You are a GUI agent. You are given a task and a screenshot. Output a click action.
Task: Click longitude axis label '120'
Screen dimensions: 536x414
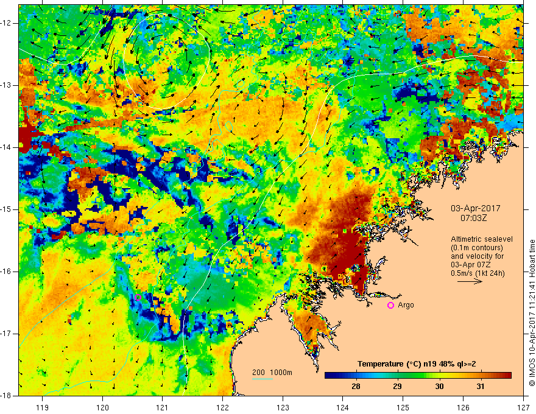[x=102, y=407]
